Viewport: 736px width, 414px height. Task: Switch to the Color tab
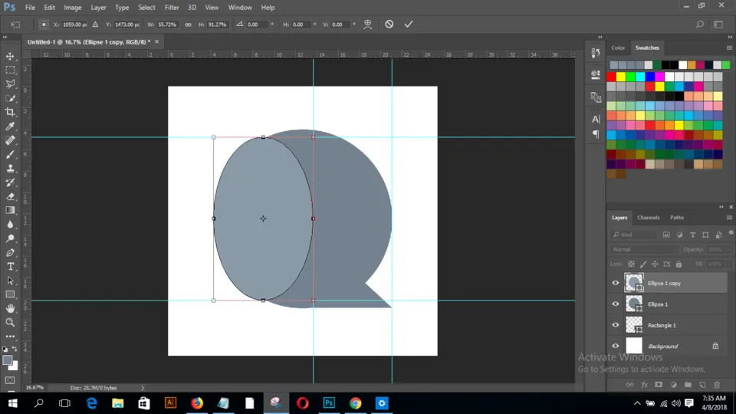point(618,48)
